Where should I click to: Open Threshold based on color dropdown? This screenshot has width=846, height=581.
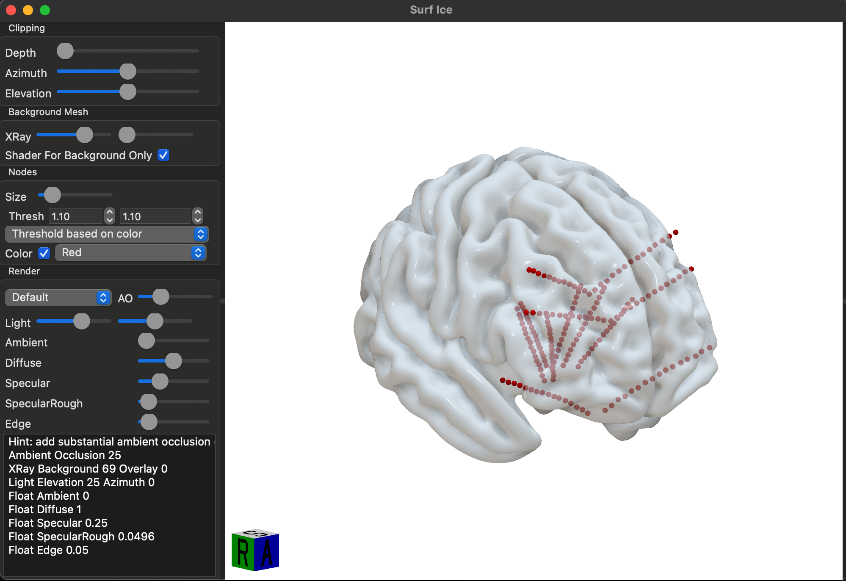click(107, 234)
